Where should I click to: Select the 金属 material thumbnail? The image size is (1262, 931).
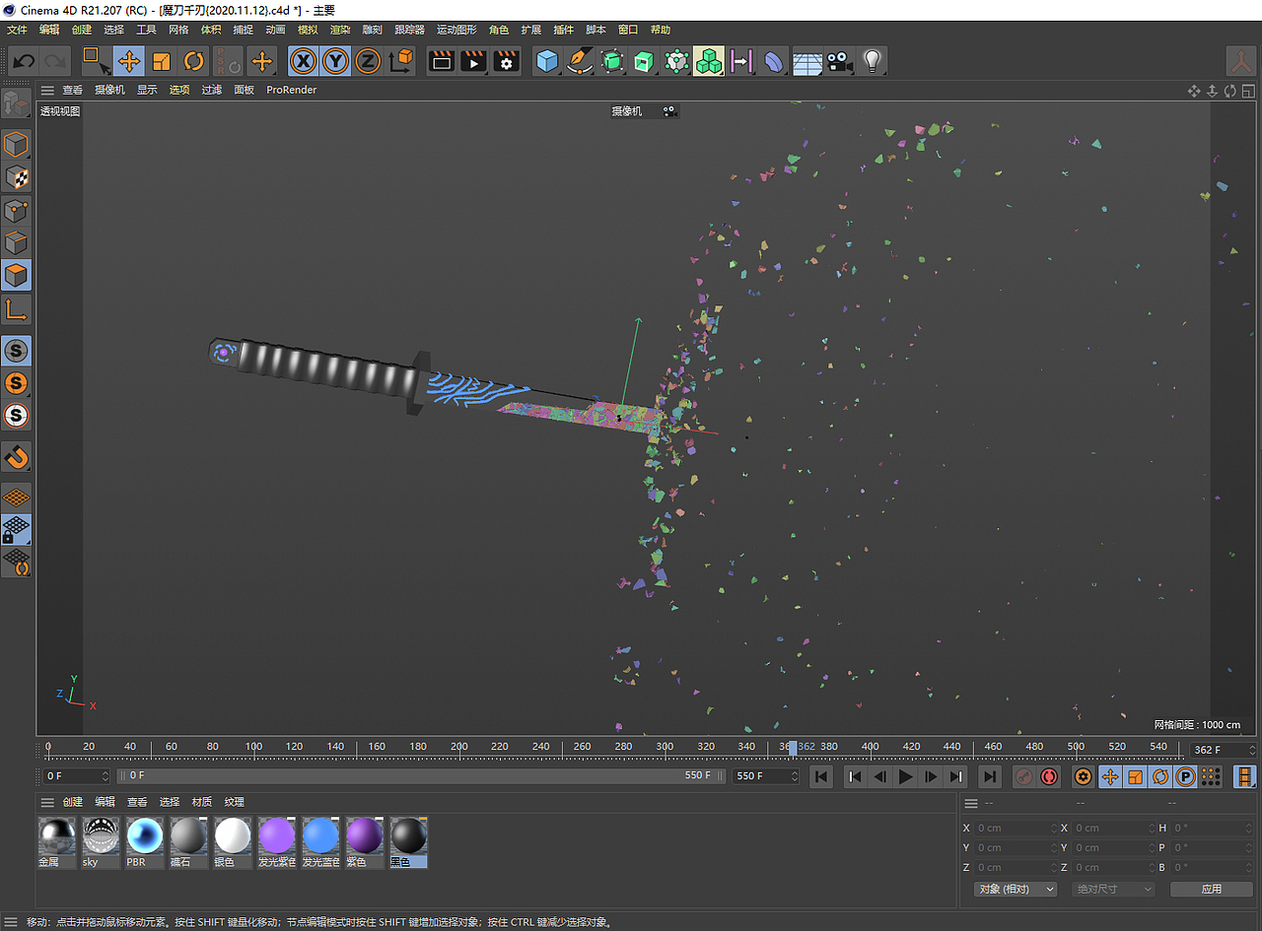pos(57,842)
